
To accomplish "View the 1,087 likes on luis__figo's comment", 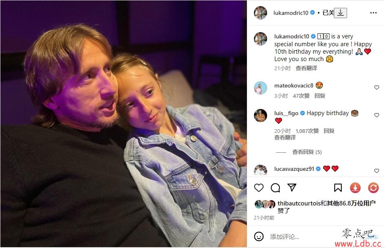I will pos(307,131).
